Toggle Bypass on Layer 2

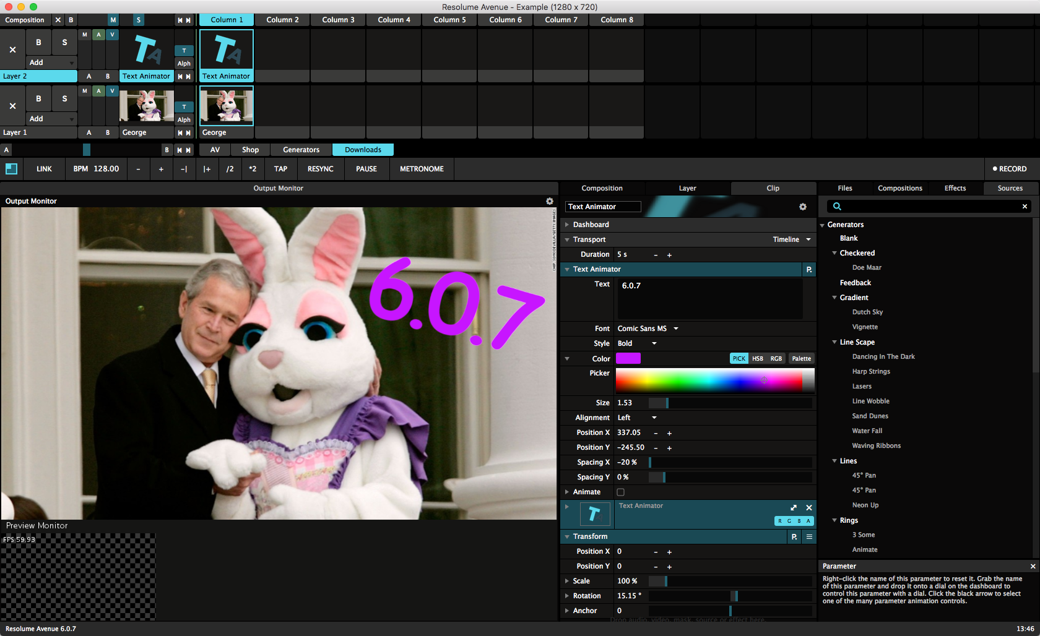(38, 42)
